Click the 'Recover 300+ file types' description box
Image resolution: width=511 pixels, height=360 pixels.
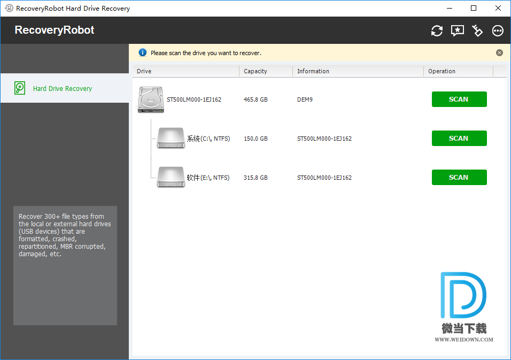point(65,265)
